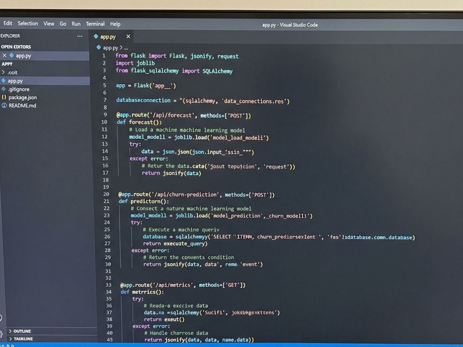
Task: Click 'return exeut()' on line 38
Action: 164,319
